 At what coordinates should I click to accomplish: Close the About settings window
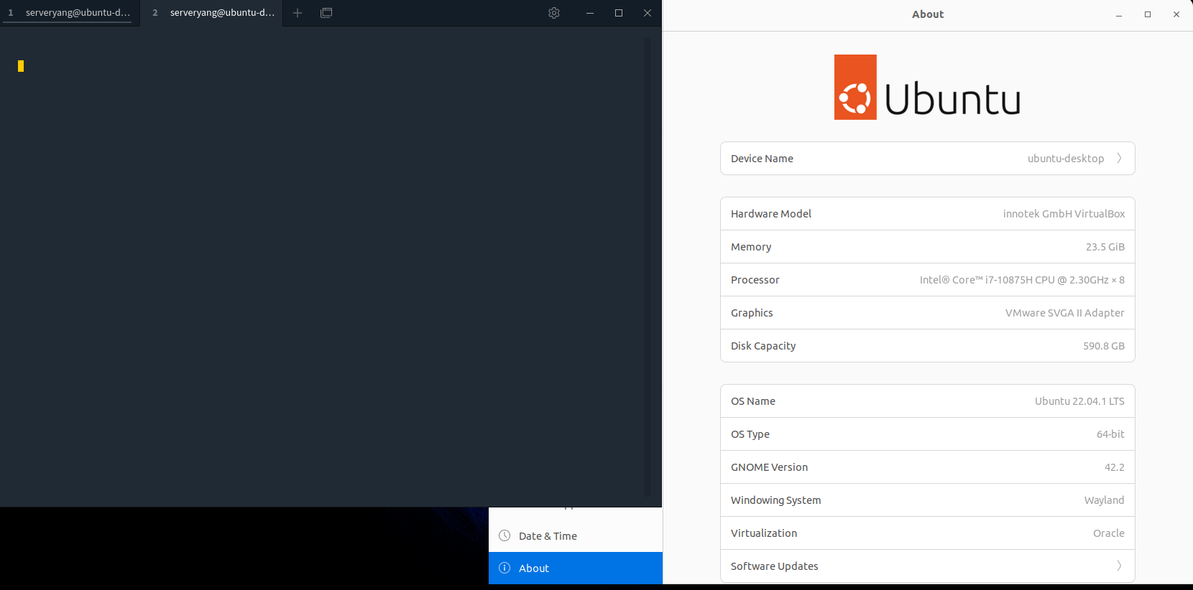pos(1176,14)
